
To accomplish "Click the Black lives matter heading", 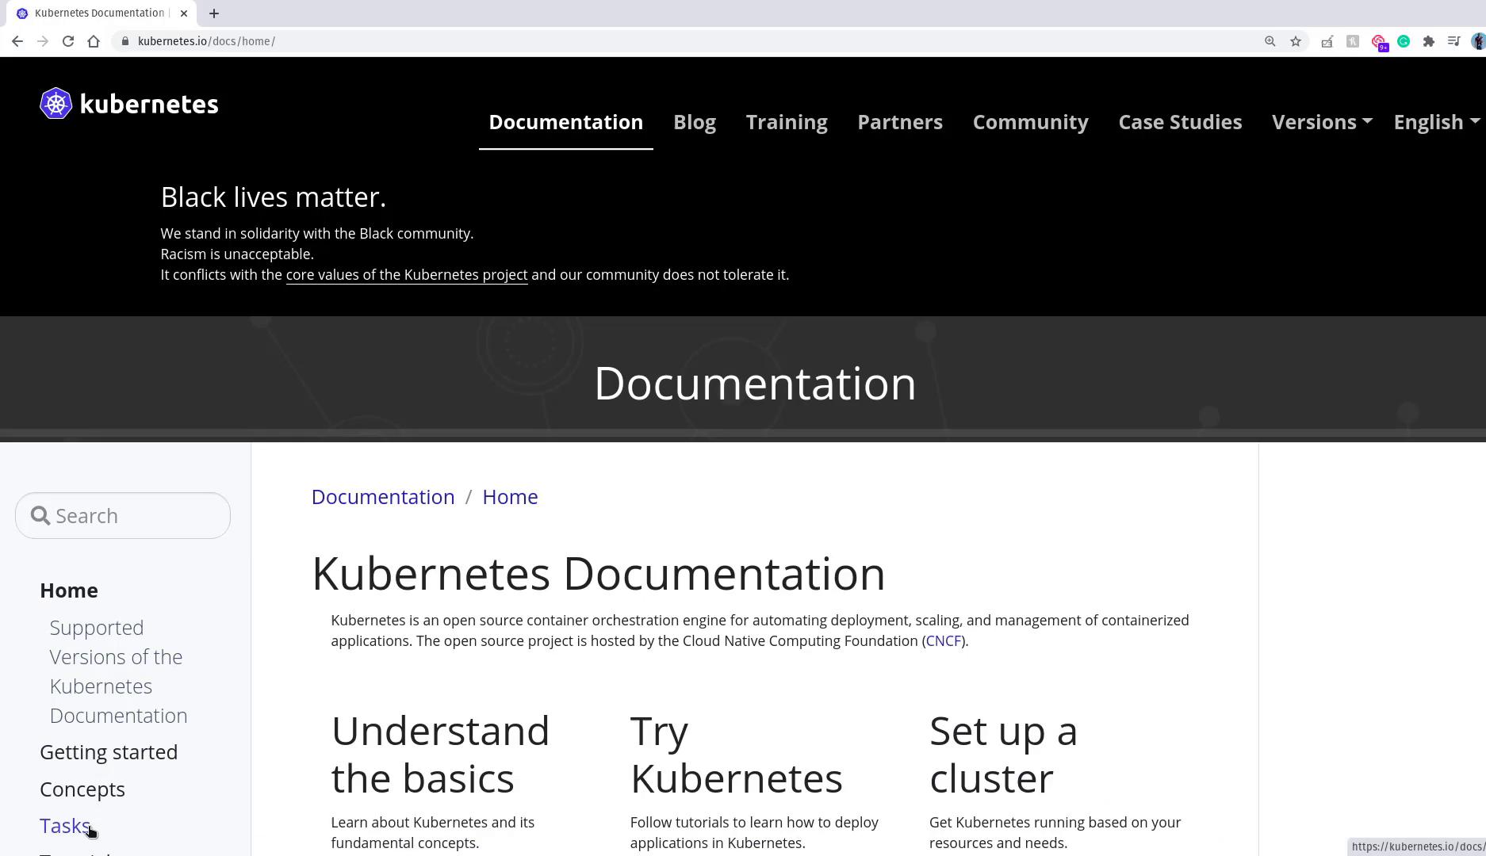I will pyautogui.click(x=274, y=197).
